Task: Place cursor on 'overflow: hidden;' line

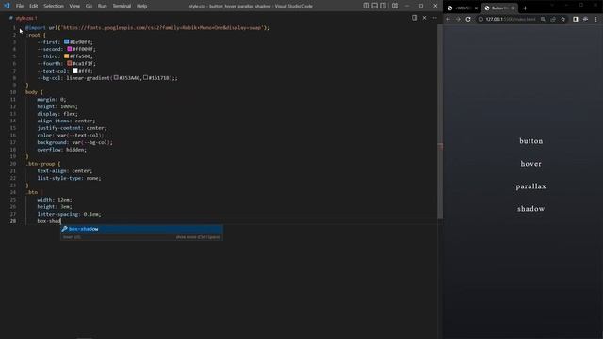Action: pyautogui.click(x=61, y=150)
